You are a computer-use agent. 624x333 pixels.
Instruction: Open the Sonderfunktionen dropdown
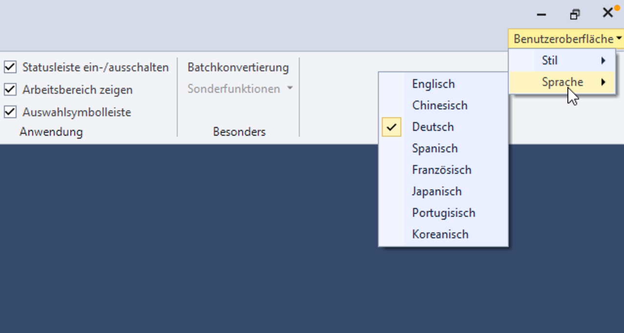click(240, 89)
